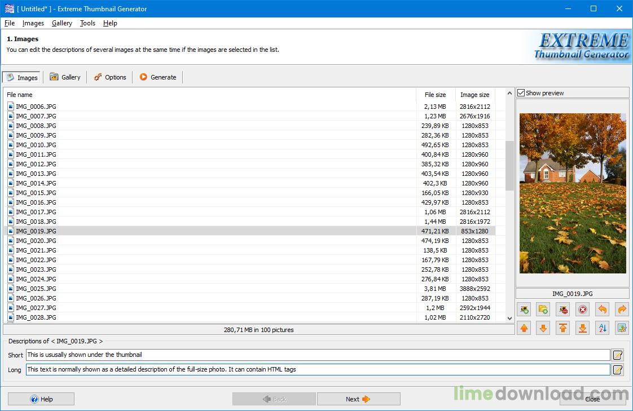Switch to the Options tab
The image size is (633, 411).
point(110,77)
